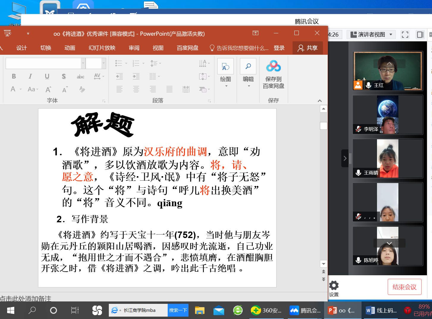Apply bold formatting in the Font group
432x319 pixels.
(x=14, y=76)
